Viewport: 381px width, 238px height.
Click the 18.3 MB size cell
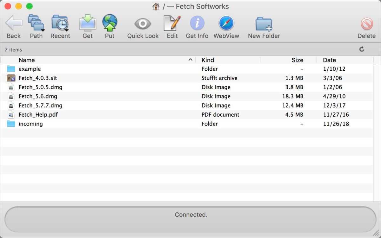coord(293,96)
